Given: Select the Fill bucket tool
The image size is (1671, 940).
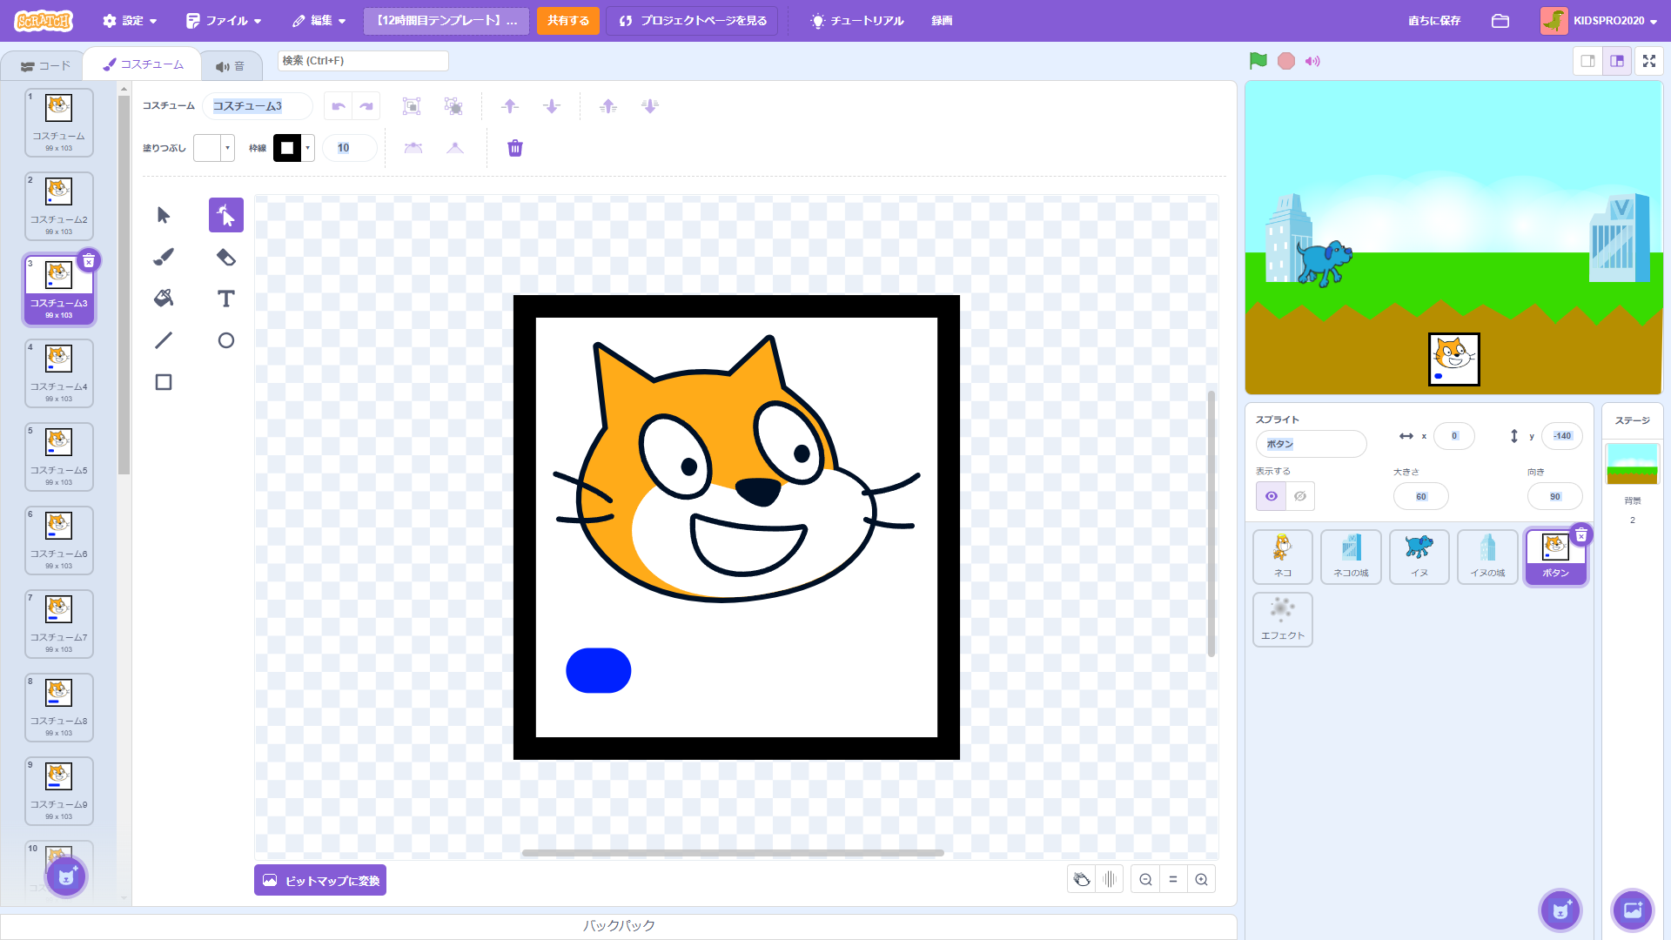Looking at the screenshot, I should pyautogui.click(x=164, y=299).
